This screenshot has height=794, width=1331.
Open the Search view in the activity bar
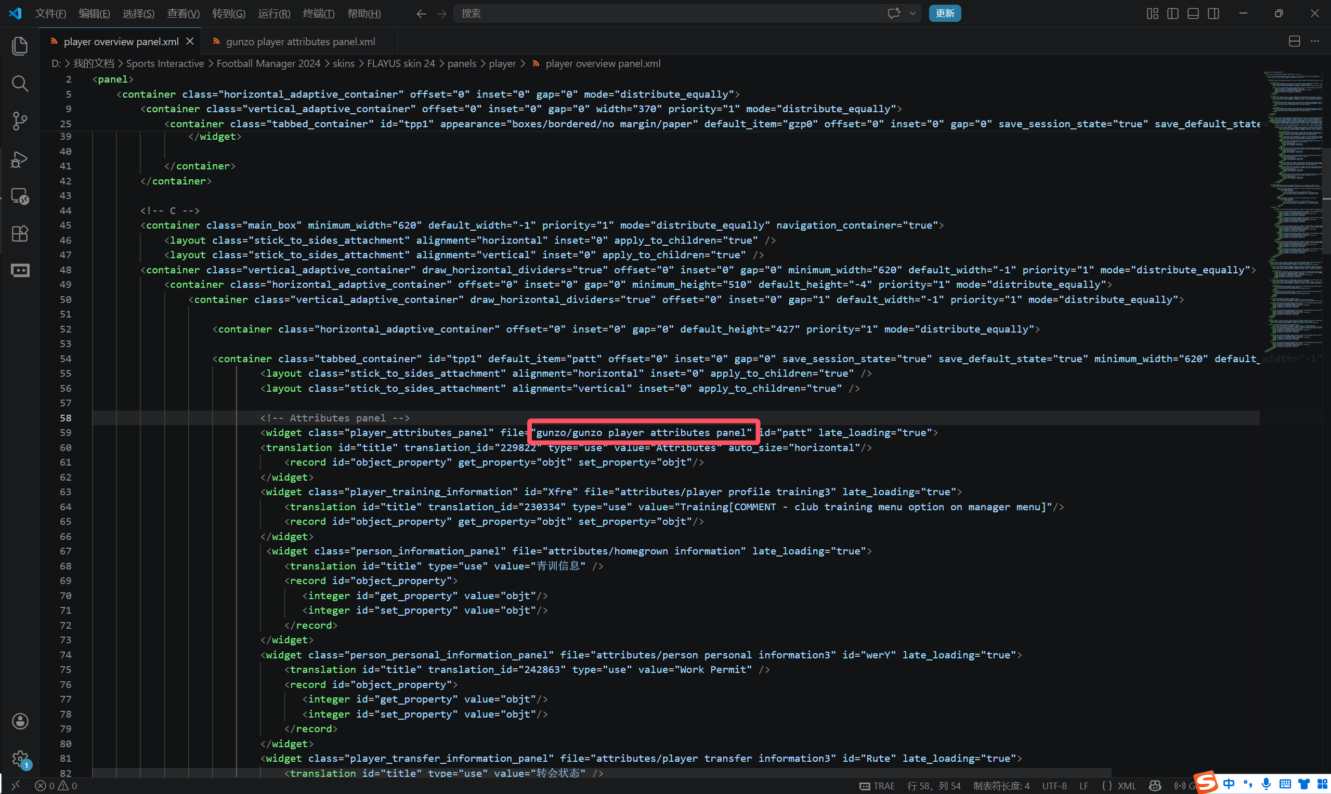click(x=20, y=84)
